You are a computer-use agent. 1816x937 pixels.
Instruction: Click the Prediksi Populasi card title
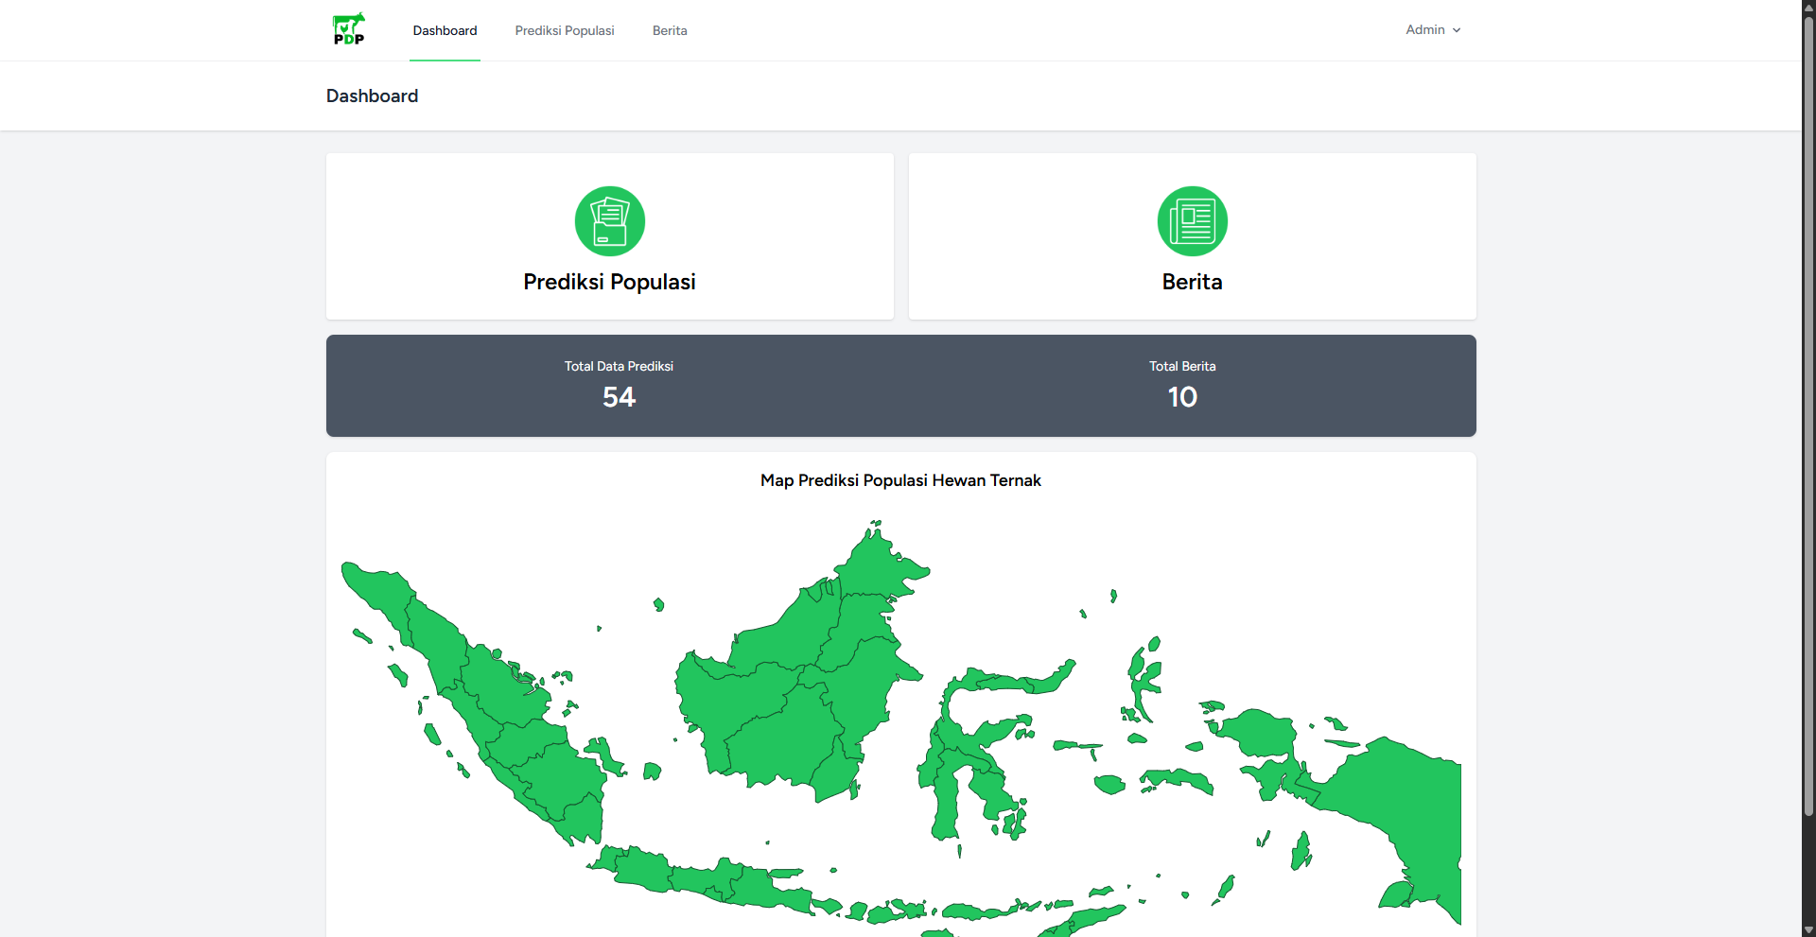610,282
